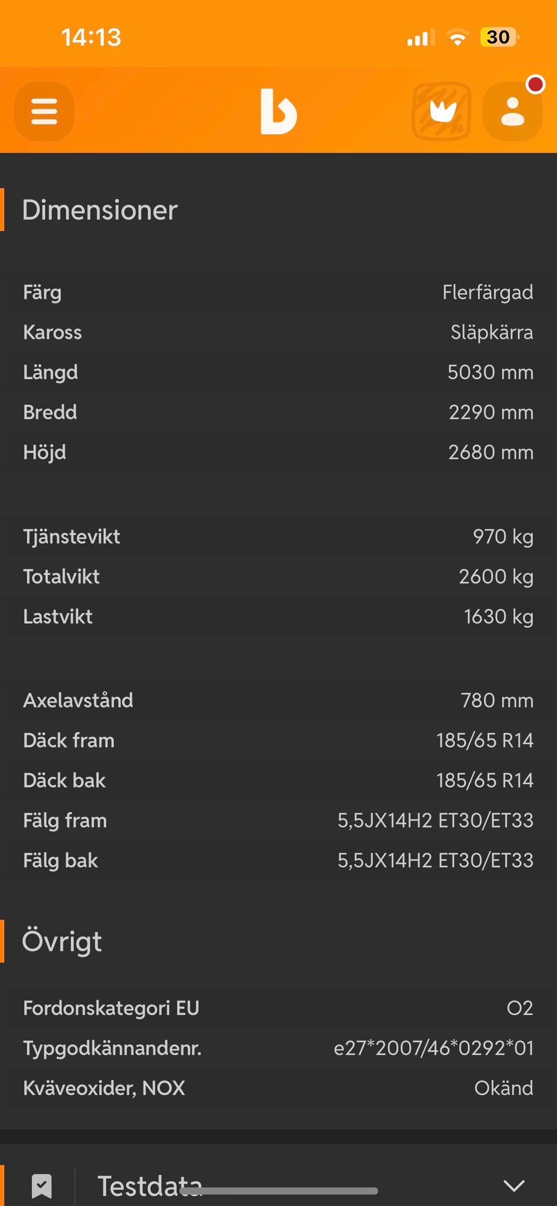
Task: Open the crown premium icon
Action: pyautogui.click(x=442, y=111)
